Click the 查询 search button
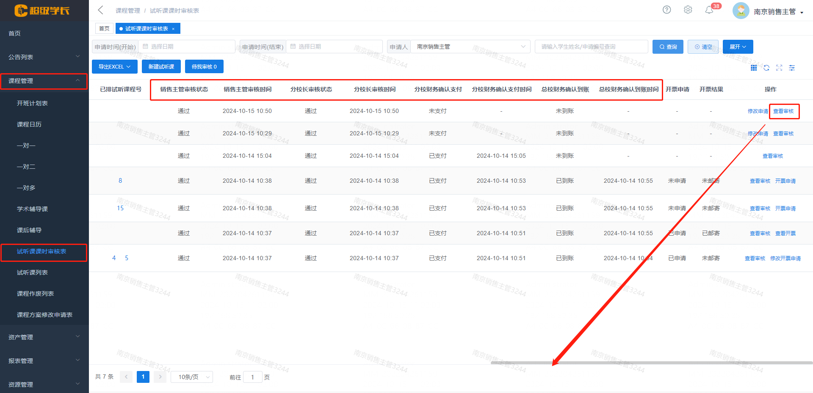The height and width of the screenshot is (393, 813). 668,47
